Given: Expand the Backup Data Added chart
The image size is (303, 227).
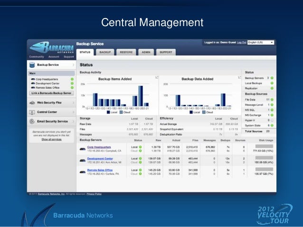Looking at the screenshot, I should click(x=240, y=77).
